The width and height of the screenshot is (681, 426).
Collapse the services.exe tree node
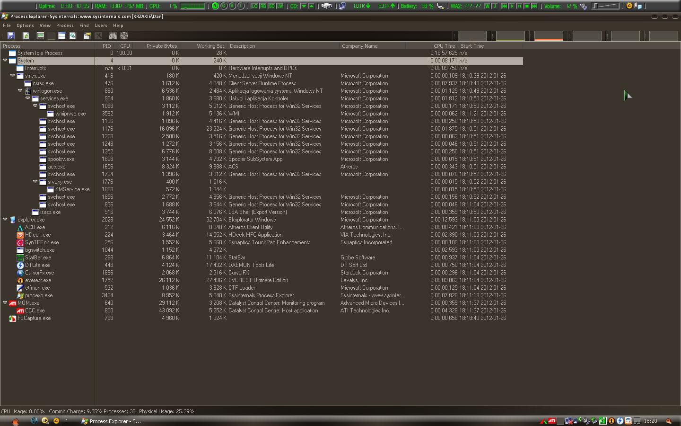point(27,98)
